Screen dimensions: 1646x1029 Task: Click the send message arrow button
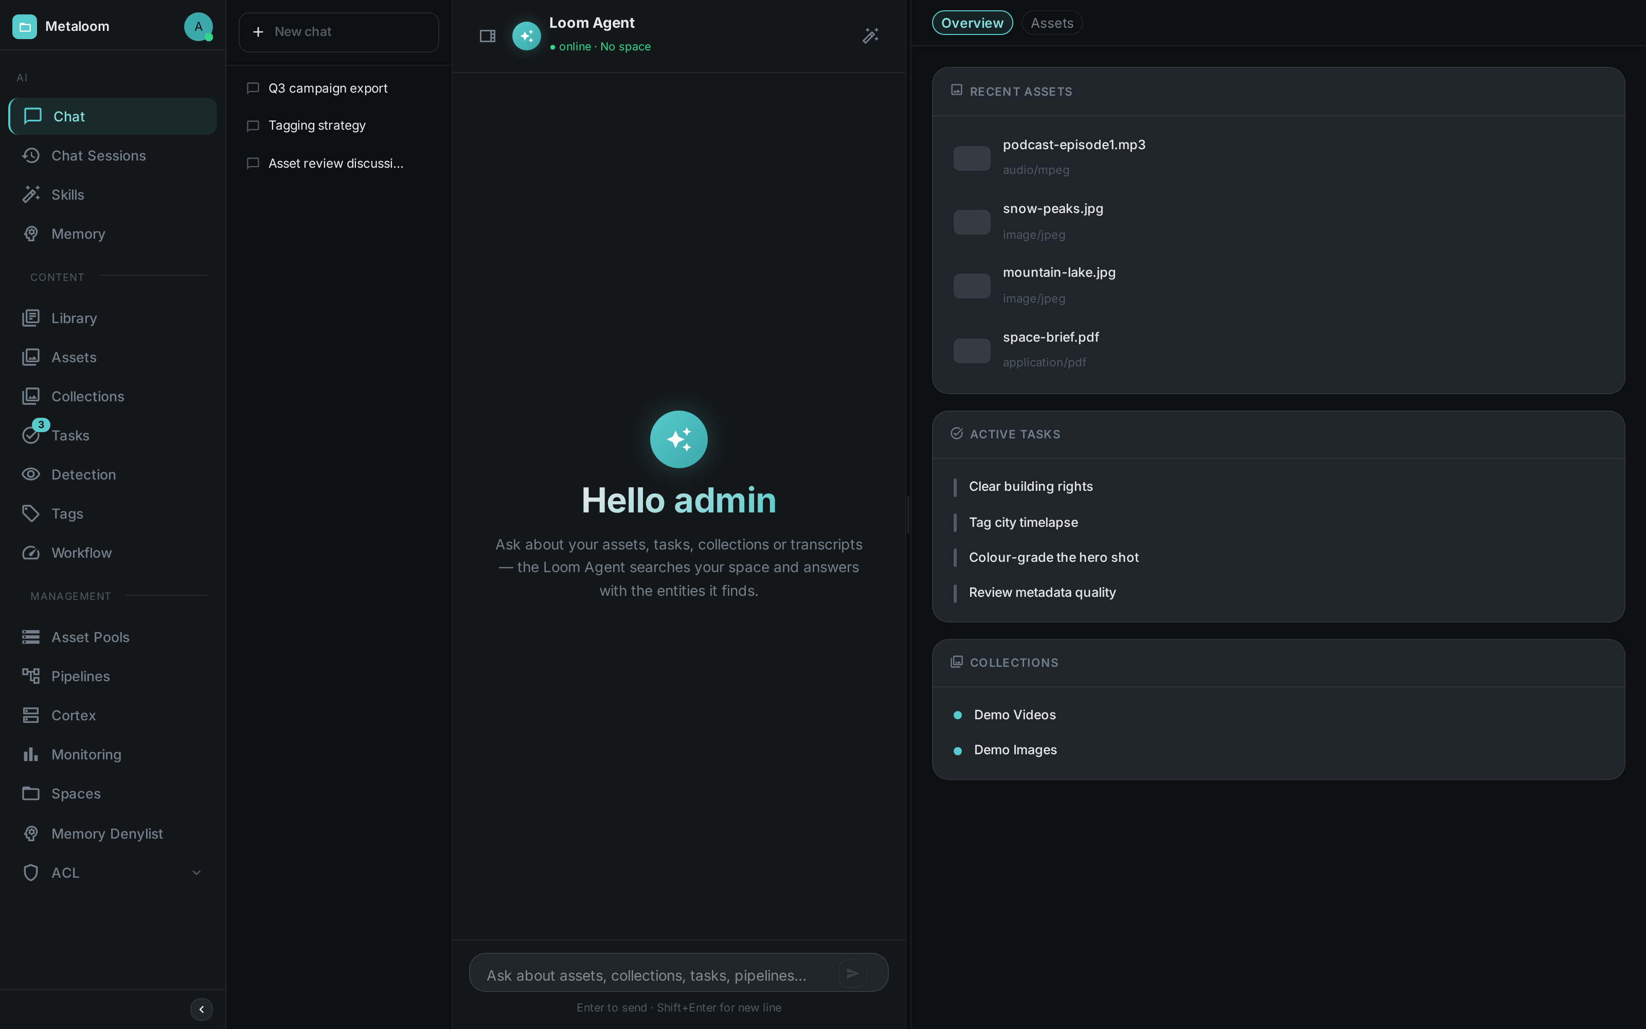[x=852, y=973]
